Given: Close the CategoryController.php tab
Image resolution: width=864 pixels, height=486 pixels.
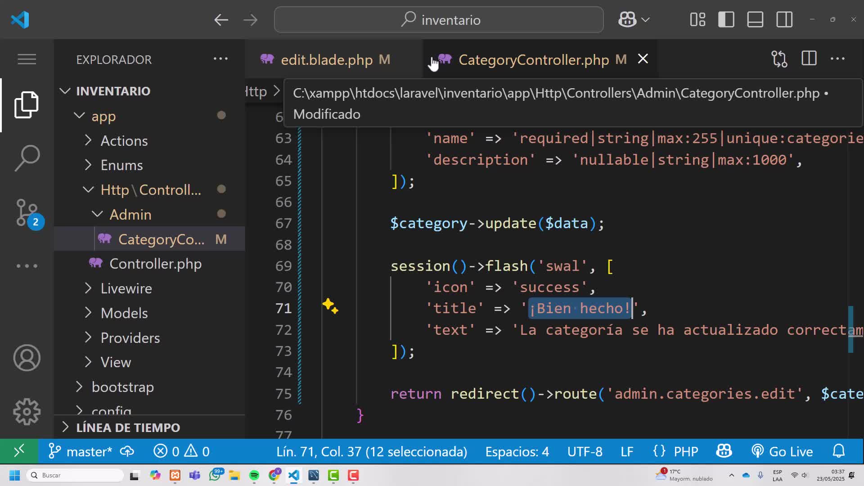Looking at the screenshot, I should pos(643,59).
